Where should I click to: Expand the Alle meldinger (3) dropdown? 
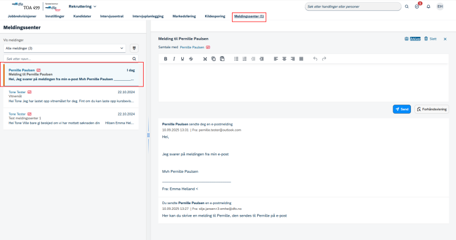tap(64, 48)
